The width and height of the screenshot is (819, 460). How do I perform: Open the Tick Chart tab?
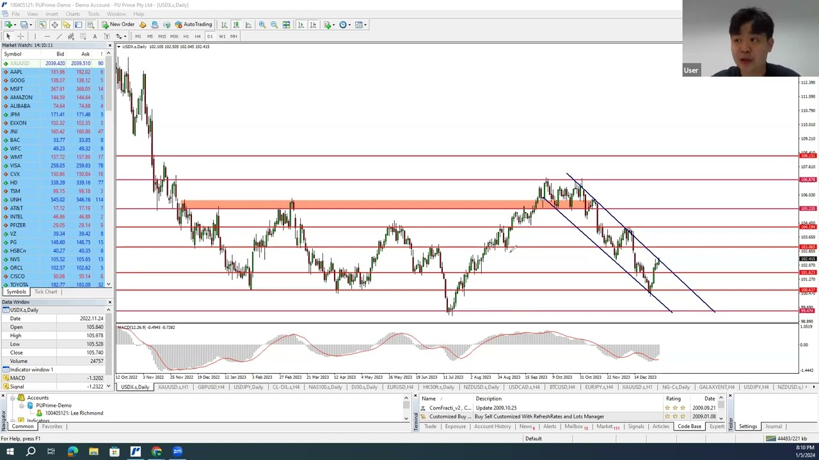coord(45,292)
